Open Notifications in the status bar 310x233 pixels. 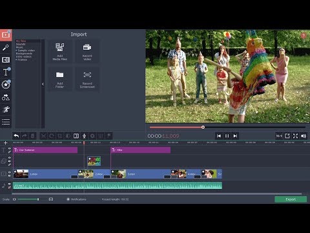pyautogui.click(x=77, y=199)
